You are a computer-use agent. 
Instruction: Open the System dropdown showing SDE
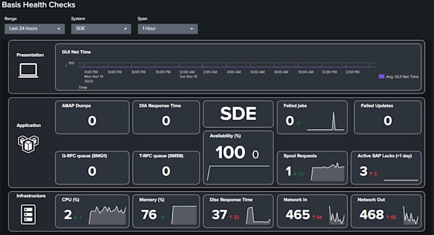pyautogui.click(x=101, y=29)
